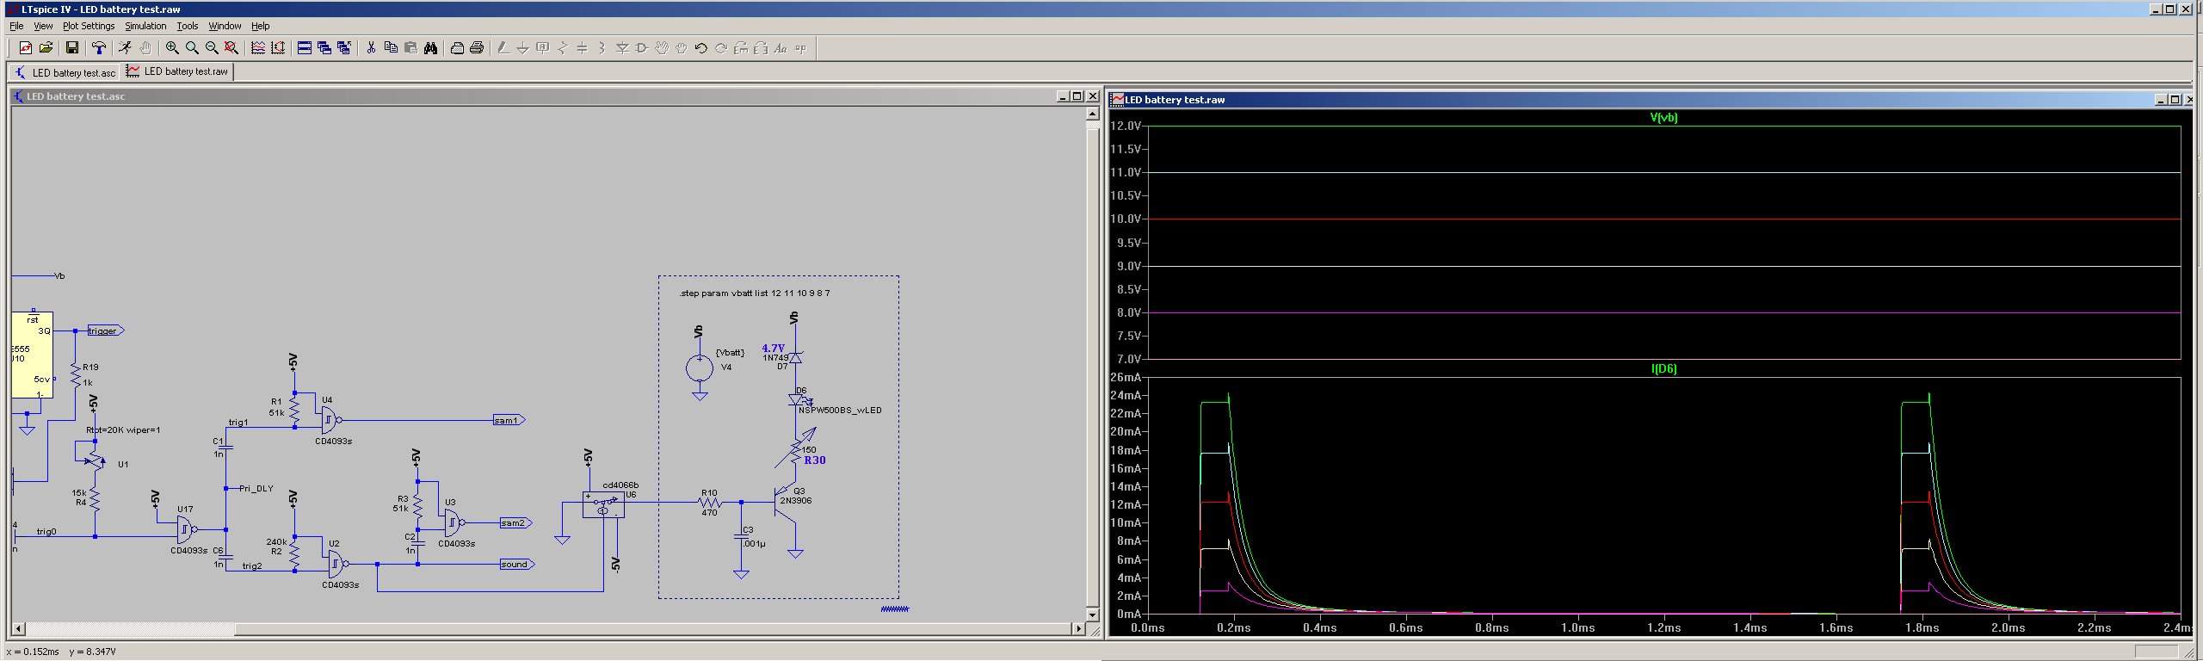Select the LED battery test.raw tab
2203x661 pixels.
(178, 71)
